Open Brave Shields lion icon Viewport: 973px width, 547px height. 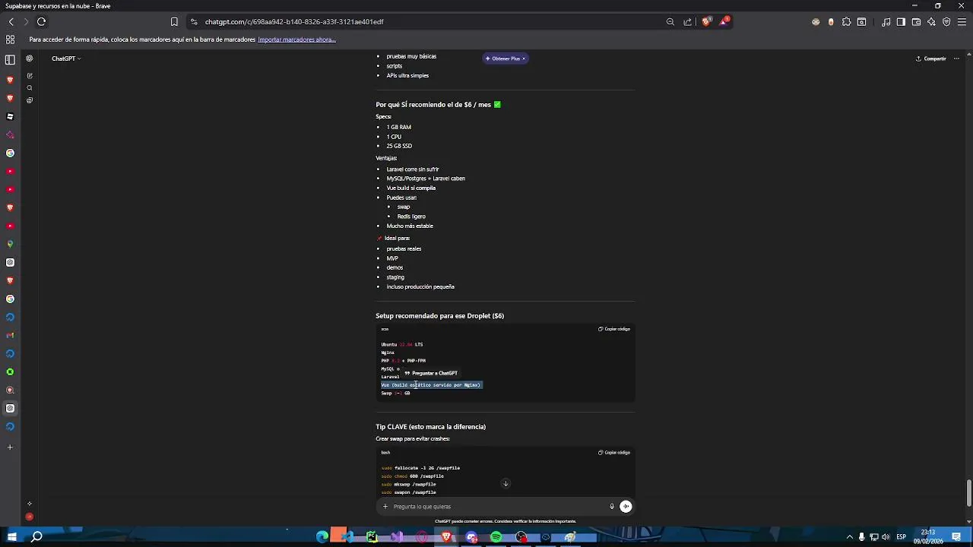[x=706, y=22]
